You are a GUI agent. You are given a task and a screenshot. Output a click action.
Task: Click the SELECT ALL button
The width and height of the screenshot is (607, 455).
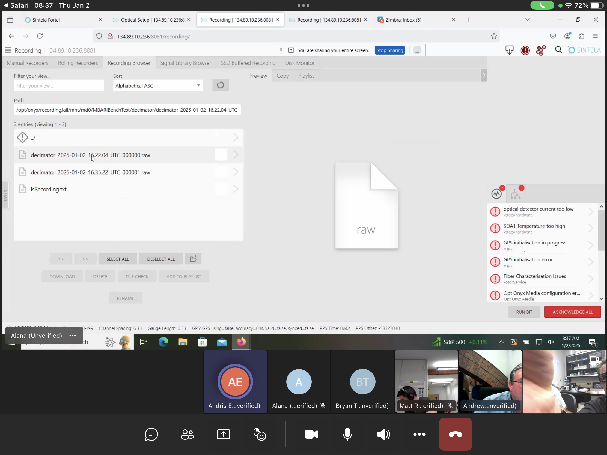pos(117,259)
